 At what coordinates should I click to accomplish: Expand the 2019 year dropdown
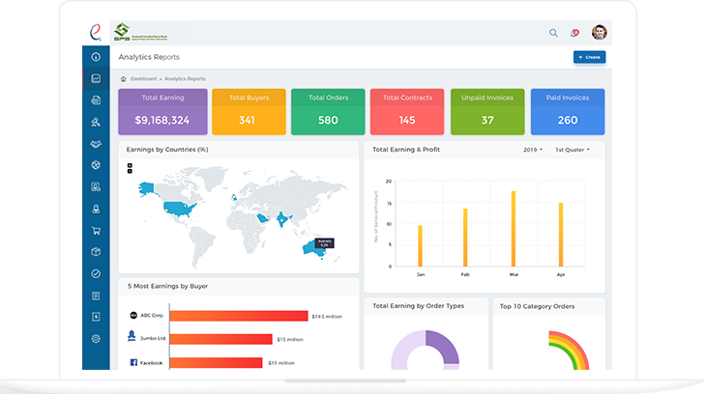pos(533,150)
